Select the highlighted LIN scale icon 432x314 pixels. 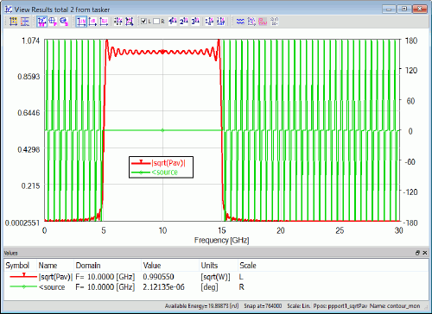click(x=81, y=22)
